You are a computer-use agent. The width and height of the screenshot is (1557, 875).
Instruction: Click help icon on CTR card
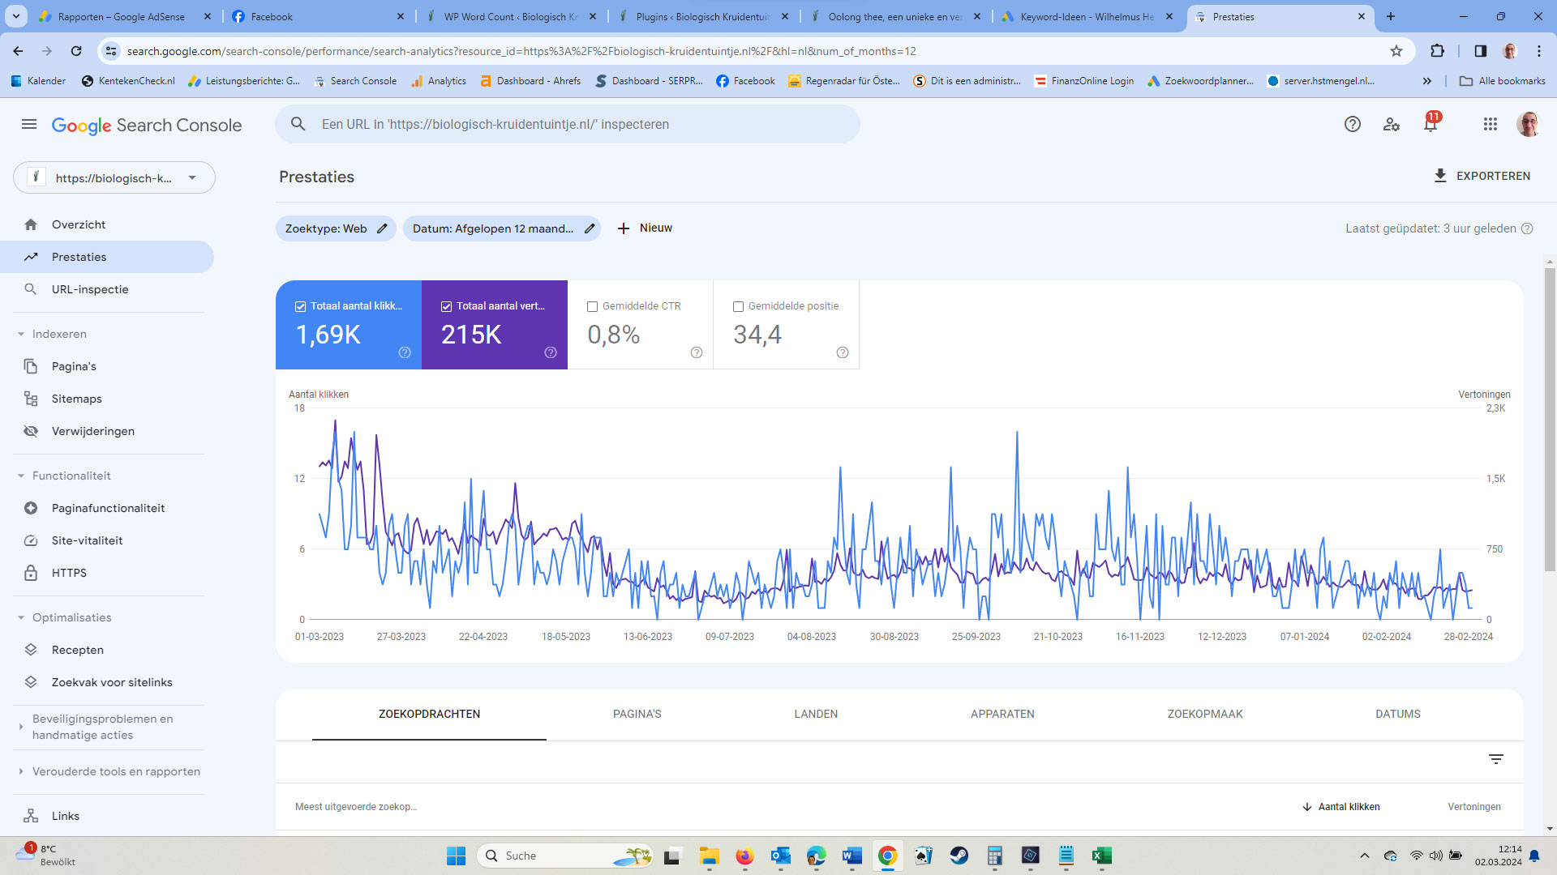coord(697,352)
